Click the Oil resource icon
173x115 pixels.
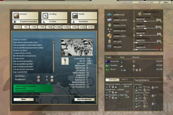click(109, 14)
